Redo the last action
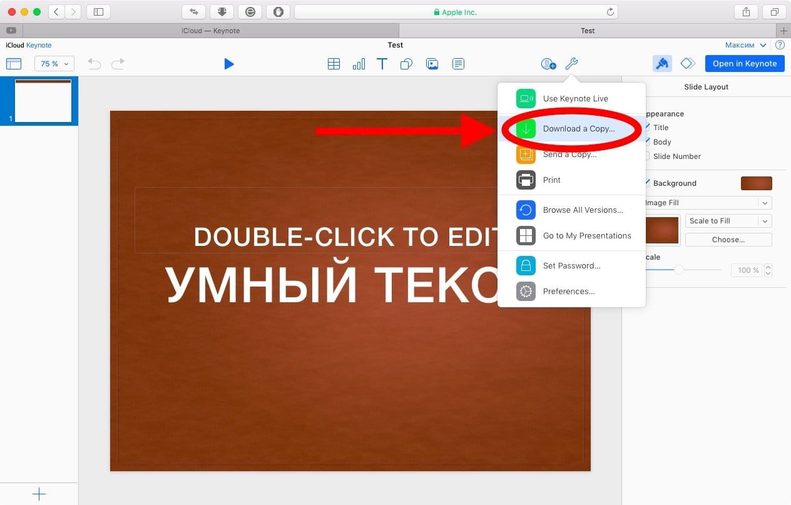This screenshot has height=505, width=791. [118, 63]
